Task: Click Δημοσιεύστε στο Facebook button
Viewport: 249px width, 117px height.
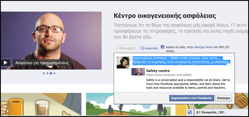Action: pos(192,98)
